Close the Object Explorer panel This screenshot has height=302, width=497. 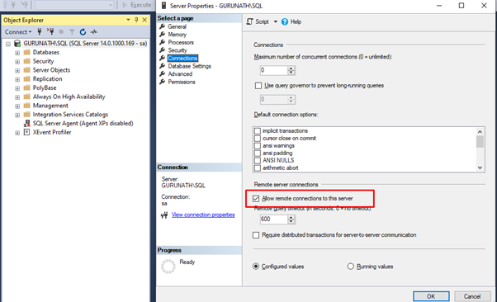coord(144,20)
